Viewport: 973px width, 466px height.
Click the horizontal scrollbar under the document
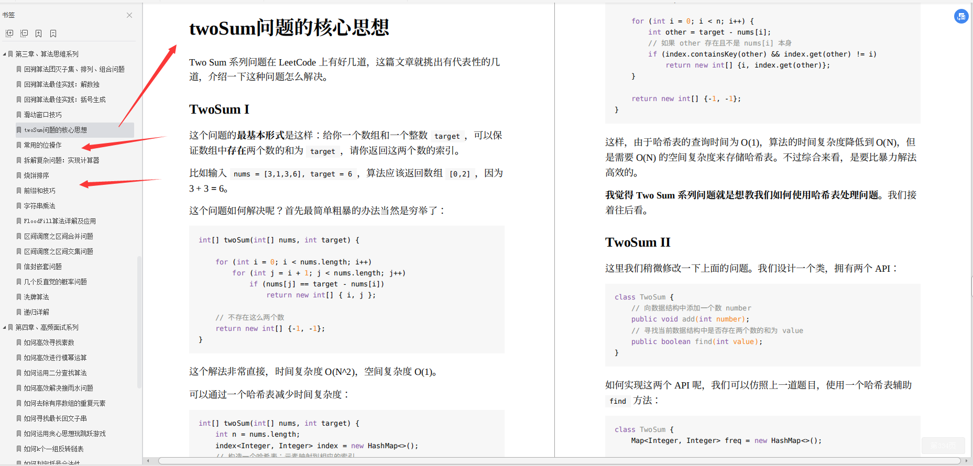tap(559, 461)
